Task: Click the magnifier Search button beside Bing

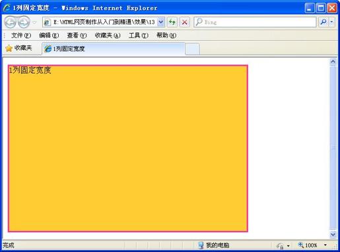Action: coord(323,22)
